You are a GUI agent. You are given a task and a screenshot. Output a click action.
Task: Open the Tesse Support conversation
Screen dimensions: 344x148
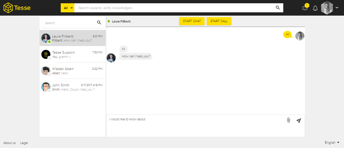[73, 54]
